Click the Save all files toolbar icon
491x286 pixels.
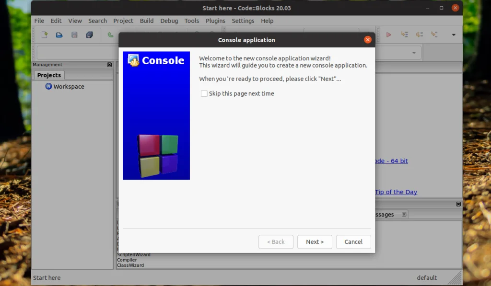90,35
